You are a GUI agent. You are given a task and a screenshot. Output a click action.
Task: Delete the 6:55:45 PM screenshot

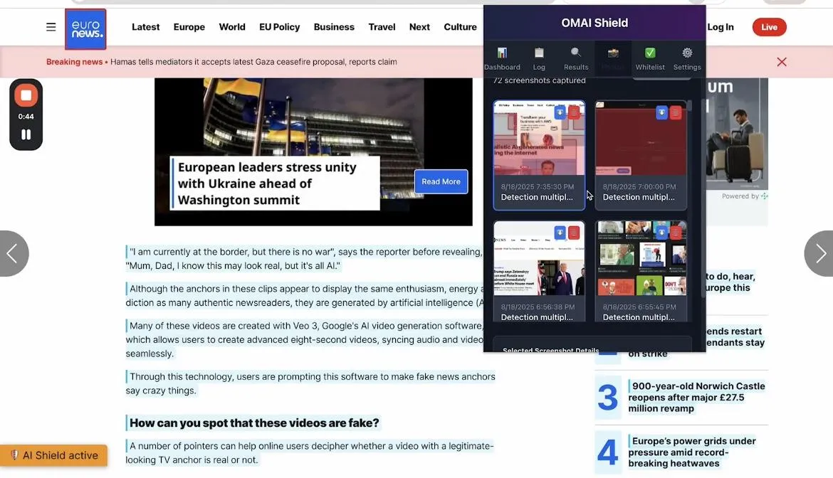coord(675,233)
